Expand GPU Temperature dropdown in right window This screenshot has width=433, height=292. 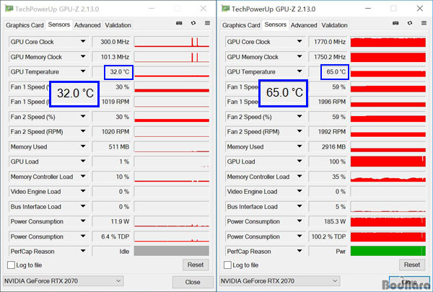(299, 71)
